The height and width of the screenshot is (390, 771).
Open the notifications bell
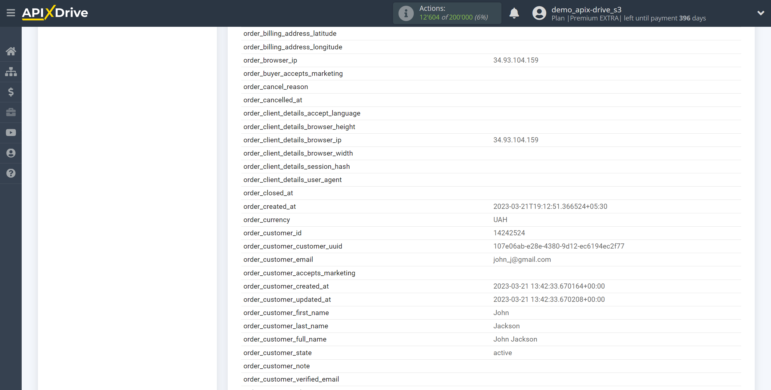[x=514, y=13]
